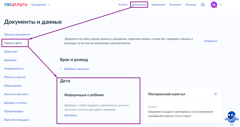Screen dimensions: 240x127
Task: Open Платежи in top navigation
Action: (x=175, y=5)
